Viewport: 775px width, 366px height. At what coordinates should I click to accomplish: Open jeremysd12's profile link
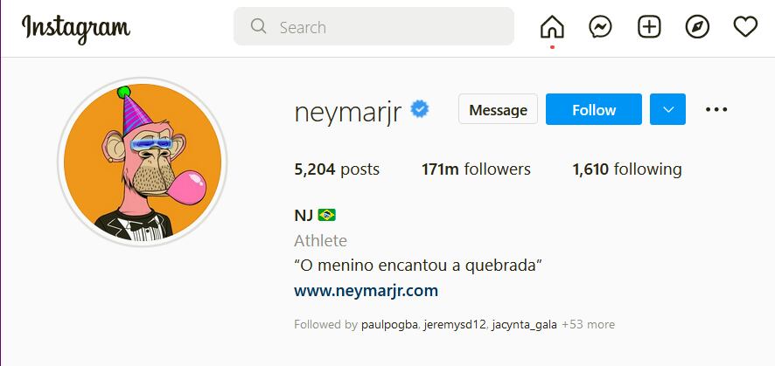tap(455, 325)
